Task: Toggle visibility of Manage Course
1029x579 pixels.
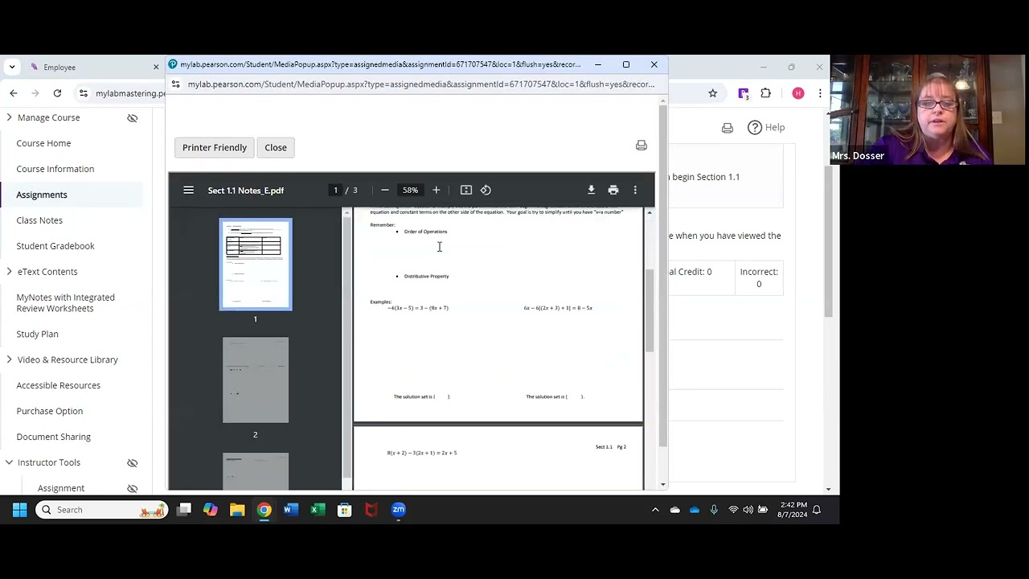Action: pos(133,118)
